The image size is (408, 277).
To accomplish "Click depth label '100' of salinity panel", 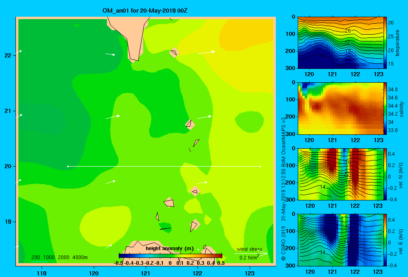I will click(290, 99).
